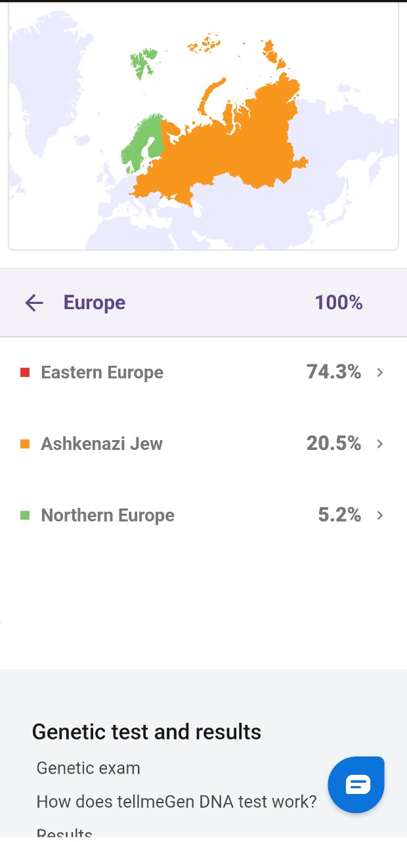The image size is (407, 842).
Task: Click the Europe heading title
Action: coord(95,303)
